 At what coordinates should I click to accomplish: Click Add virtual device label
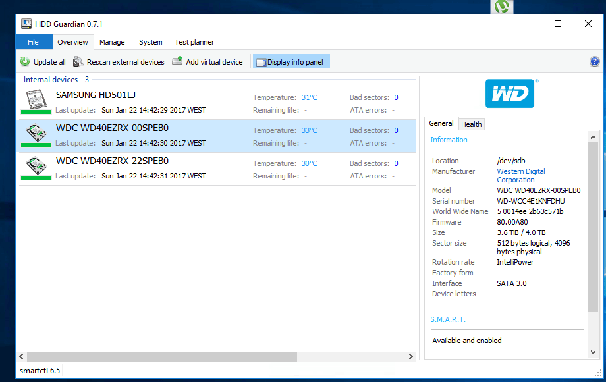point(214,62)
